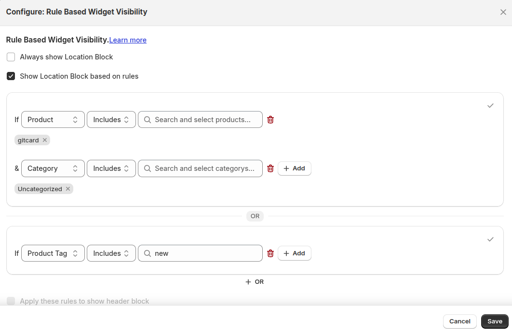Add a new OR rule group
Viewport: 512px width, 335px height.
coord(255,281)
